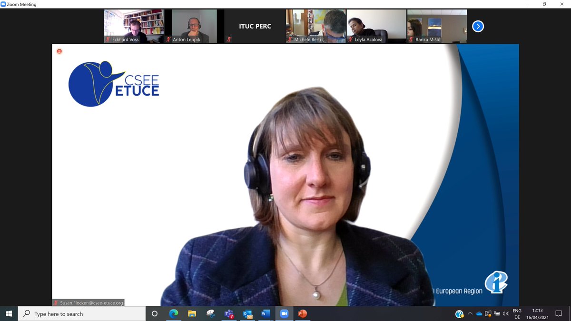Click the blue arrow to view more participants
This screenshot has width=571, height=321.
click(477, 26)
